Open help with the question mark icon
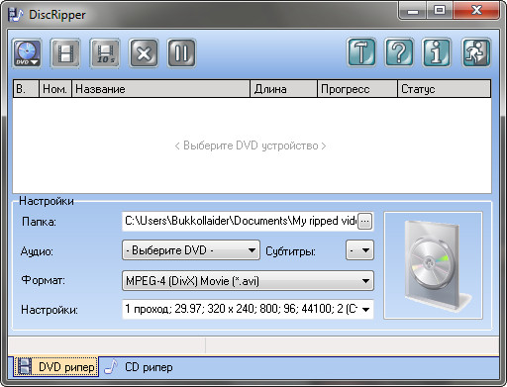The image size is (507, 387). tap(399, 52)
